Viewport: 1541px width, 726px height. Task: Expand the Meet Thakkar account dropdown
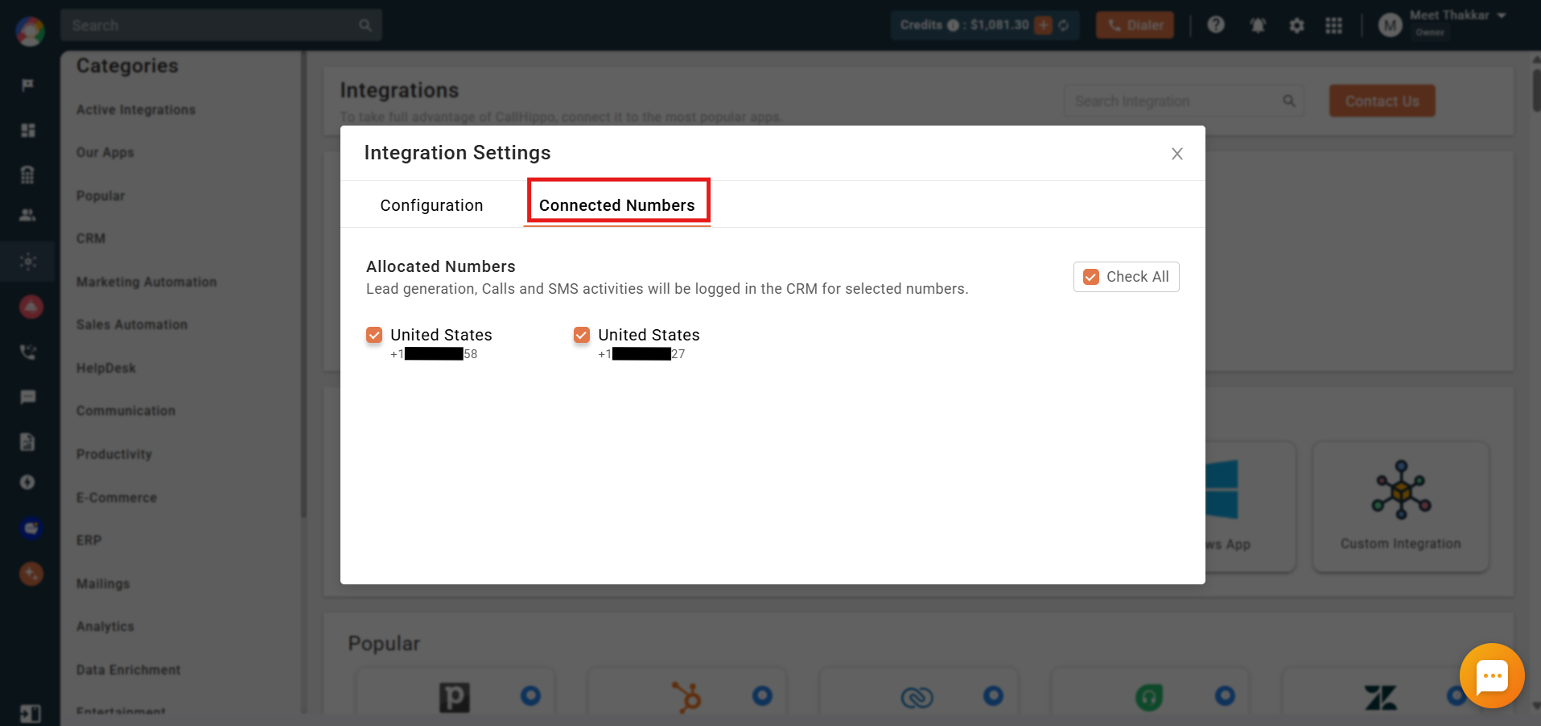tap(1502, 15)
